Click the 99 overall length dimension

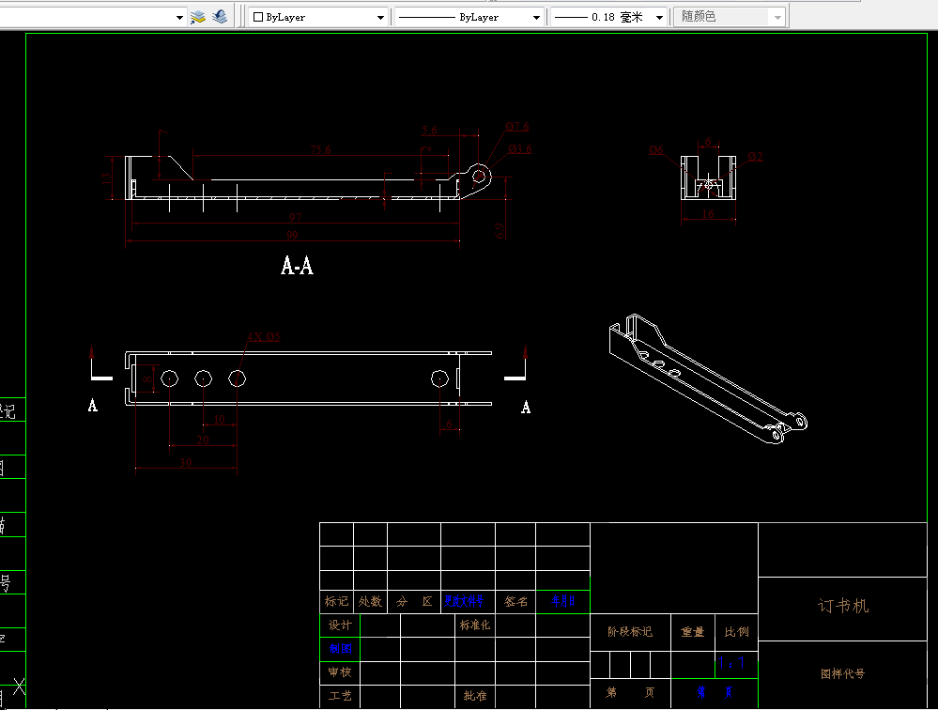(x=292, y=235)
